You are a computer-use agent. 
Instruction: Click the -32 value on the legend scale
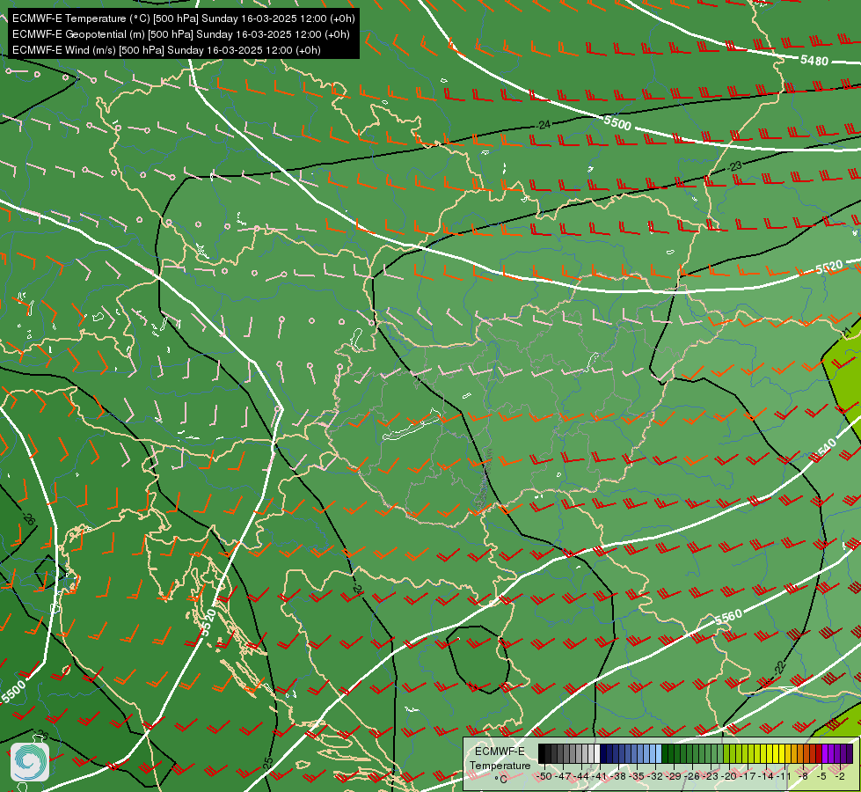tap(655, 776)
